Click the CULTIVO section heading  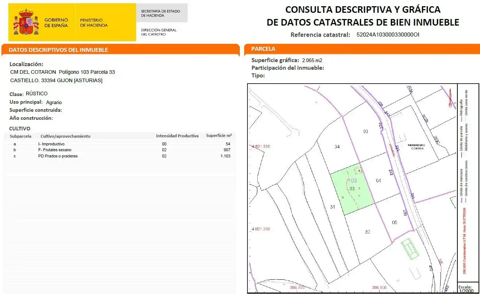pyautogui.click(x=20, y=129)
